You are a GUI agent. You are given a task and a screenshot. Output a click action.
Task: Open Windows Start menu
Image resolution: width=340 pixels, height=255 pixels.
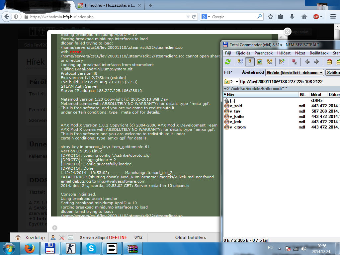tap(9, 248)
